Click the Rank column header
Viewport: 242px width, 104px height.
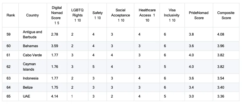pyautogui.click(x=11, y=15)
